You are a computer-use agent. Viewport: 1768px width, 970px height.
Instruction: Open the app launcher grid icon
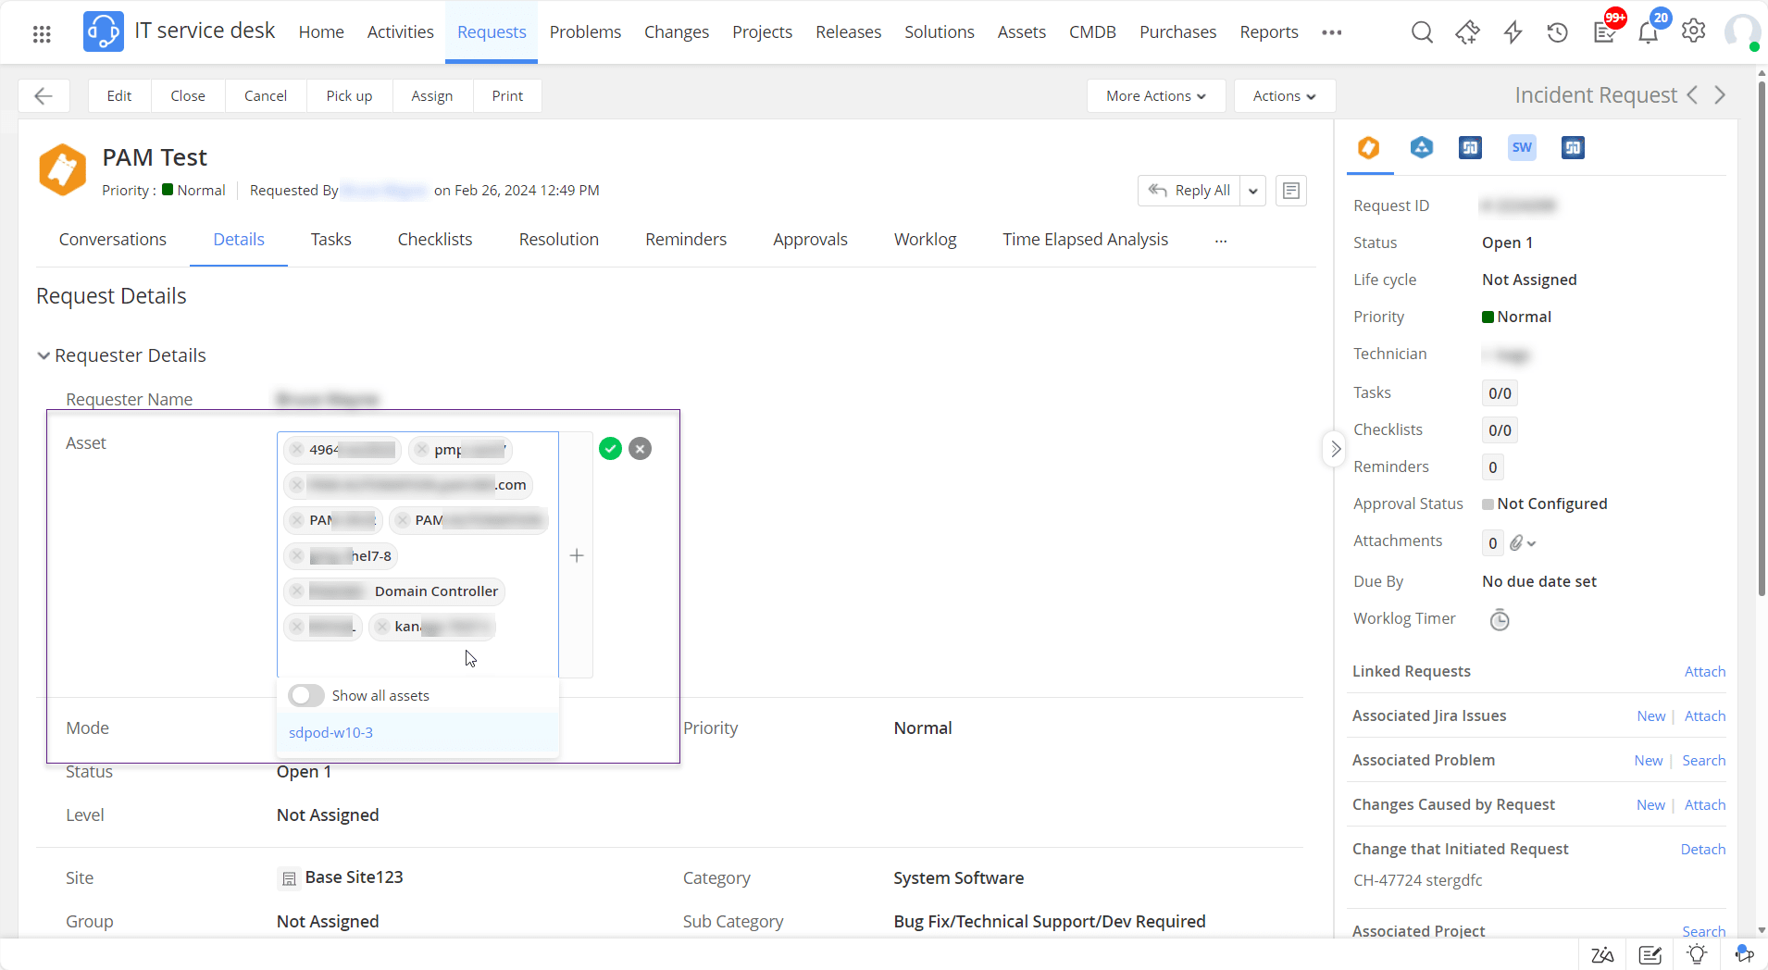click(x=42, y=34)
